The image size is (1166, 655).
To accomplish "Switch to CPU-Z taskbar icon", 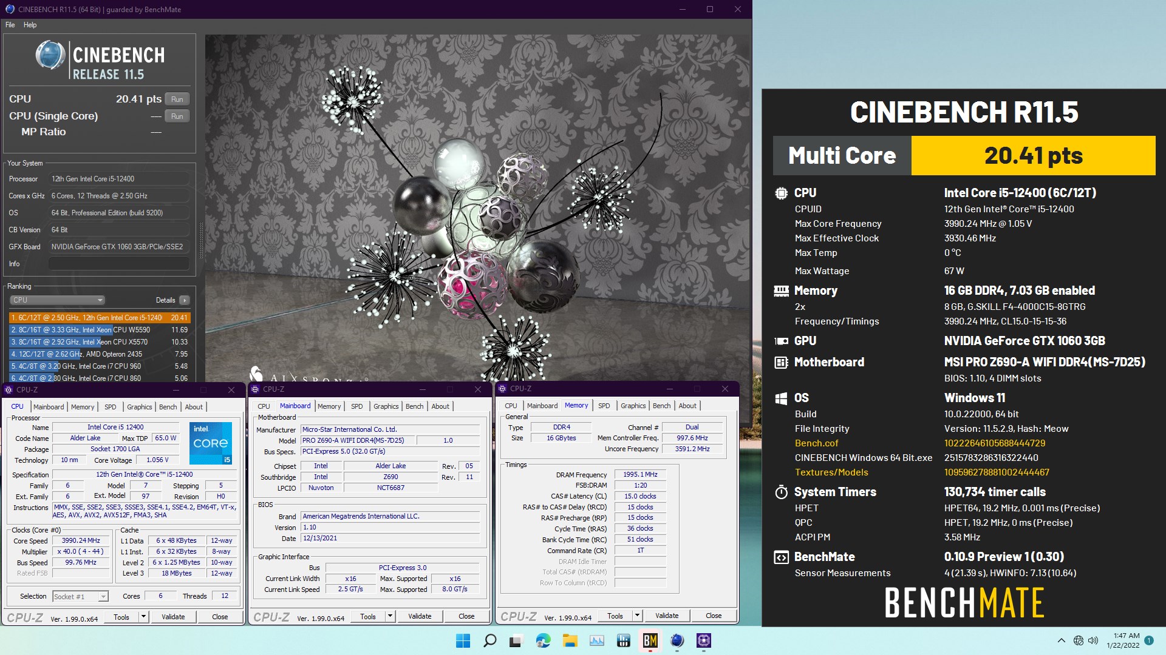I will click(x=704, y=640).
